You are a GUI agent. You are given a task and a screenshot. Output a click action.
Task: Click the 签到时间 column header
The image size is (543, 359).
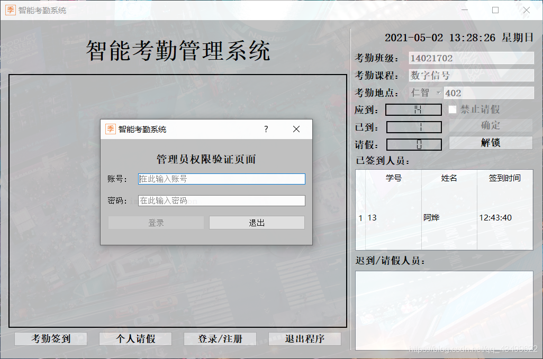point(504,178)
